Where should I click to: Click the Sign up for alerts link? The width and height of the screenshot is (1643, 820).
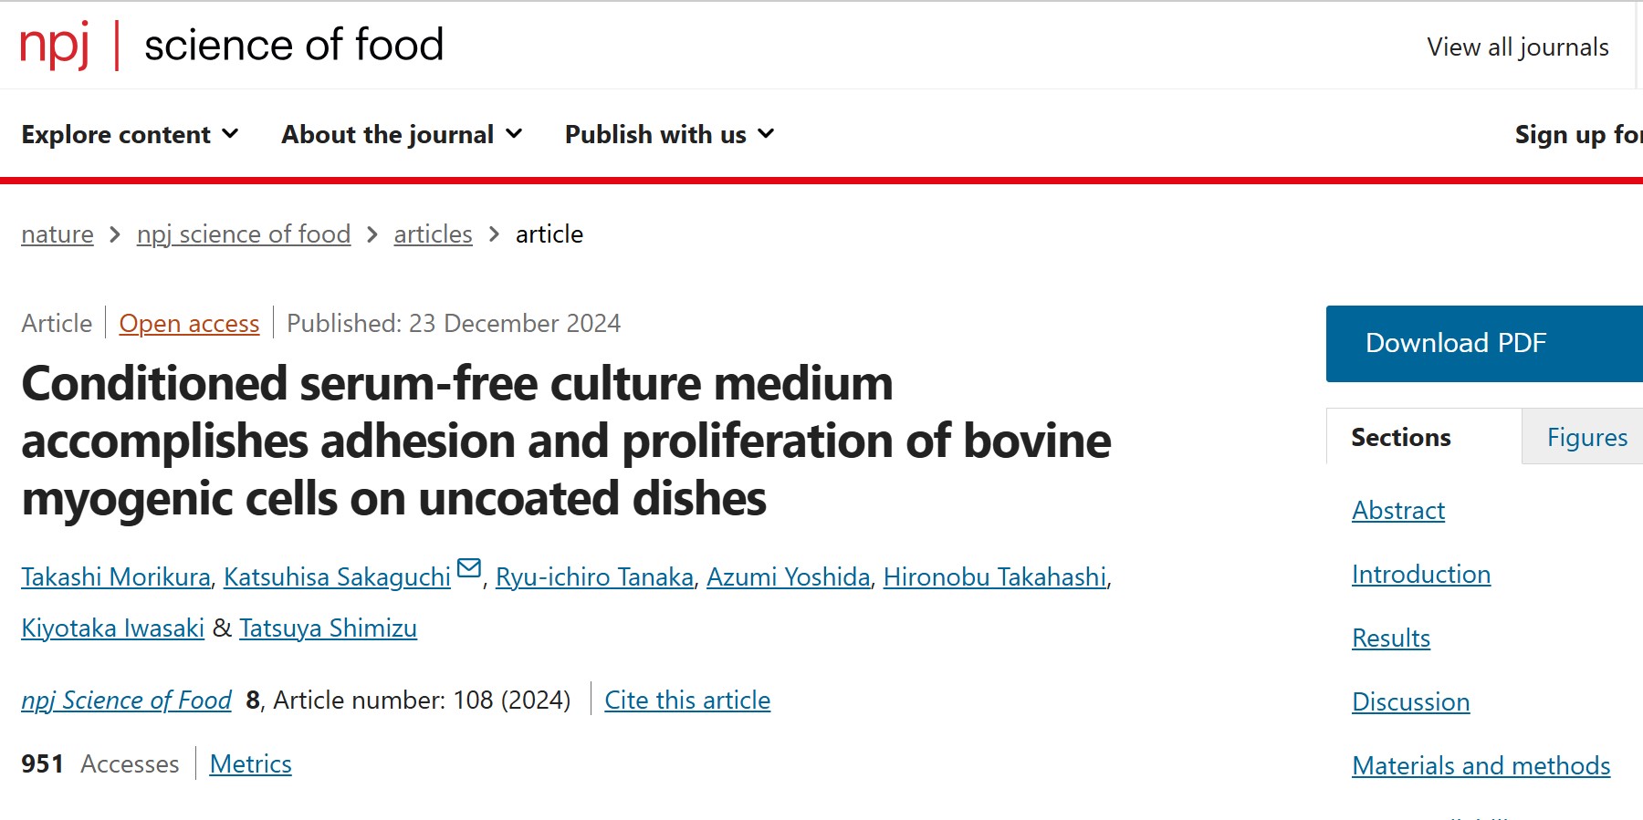pos(1578,135)
